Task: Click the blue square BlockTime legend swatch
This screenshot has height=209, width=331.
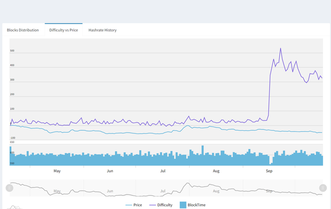Action: [x=183, y=205]
